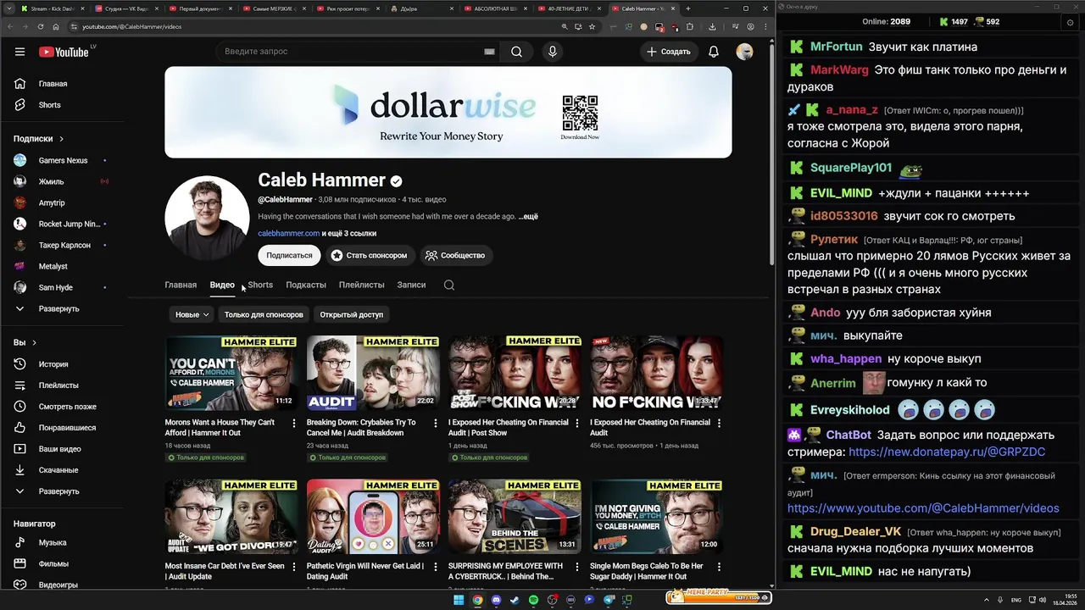The image size is (1085, 610).
Task: Open Discord from the Windows taskbar
Action: point(496,600)
